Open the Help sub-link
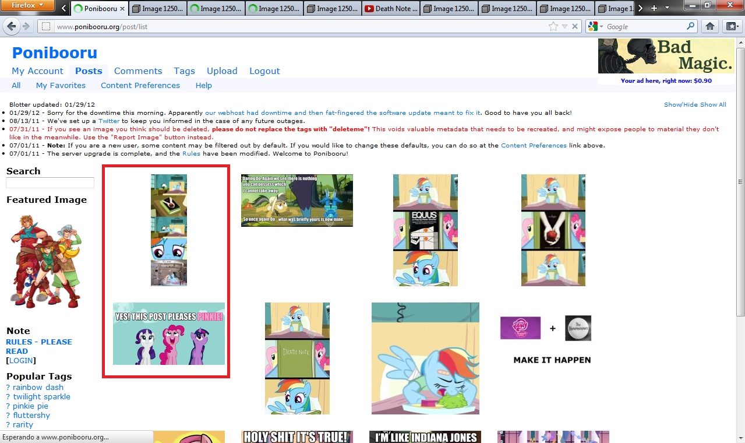Image resolution: width=745 pixels, height=443 pixels. (204, 85)
